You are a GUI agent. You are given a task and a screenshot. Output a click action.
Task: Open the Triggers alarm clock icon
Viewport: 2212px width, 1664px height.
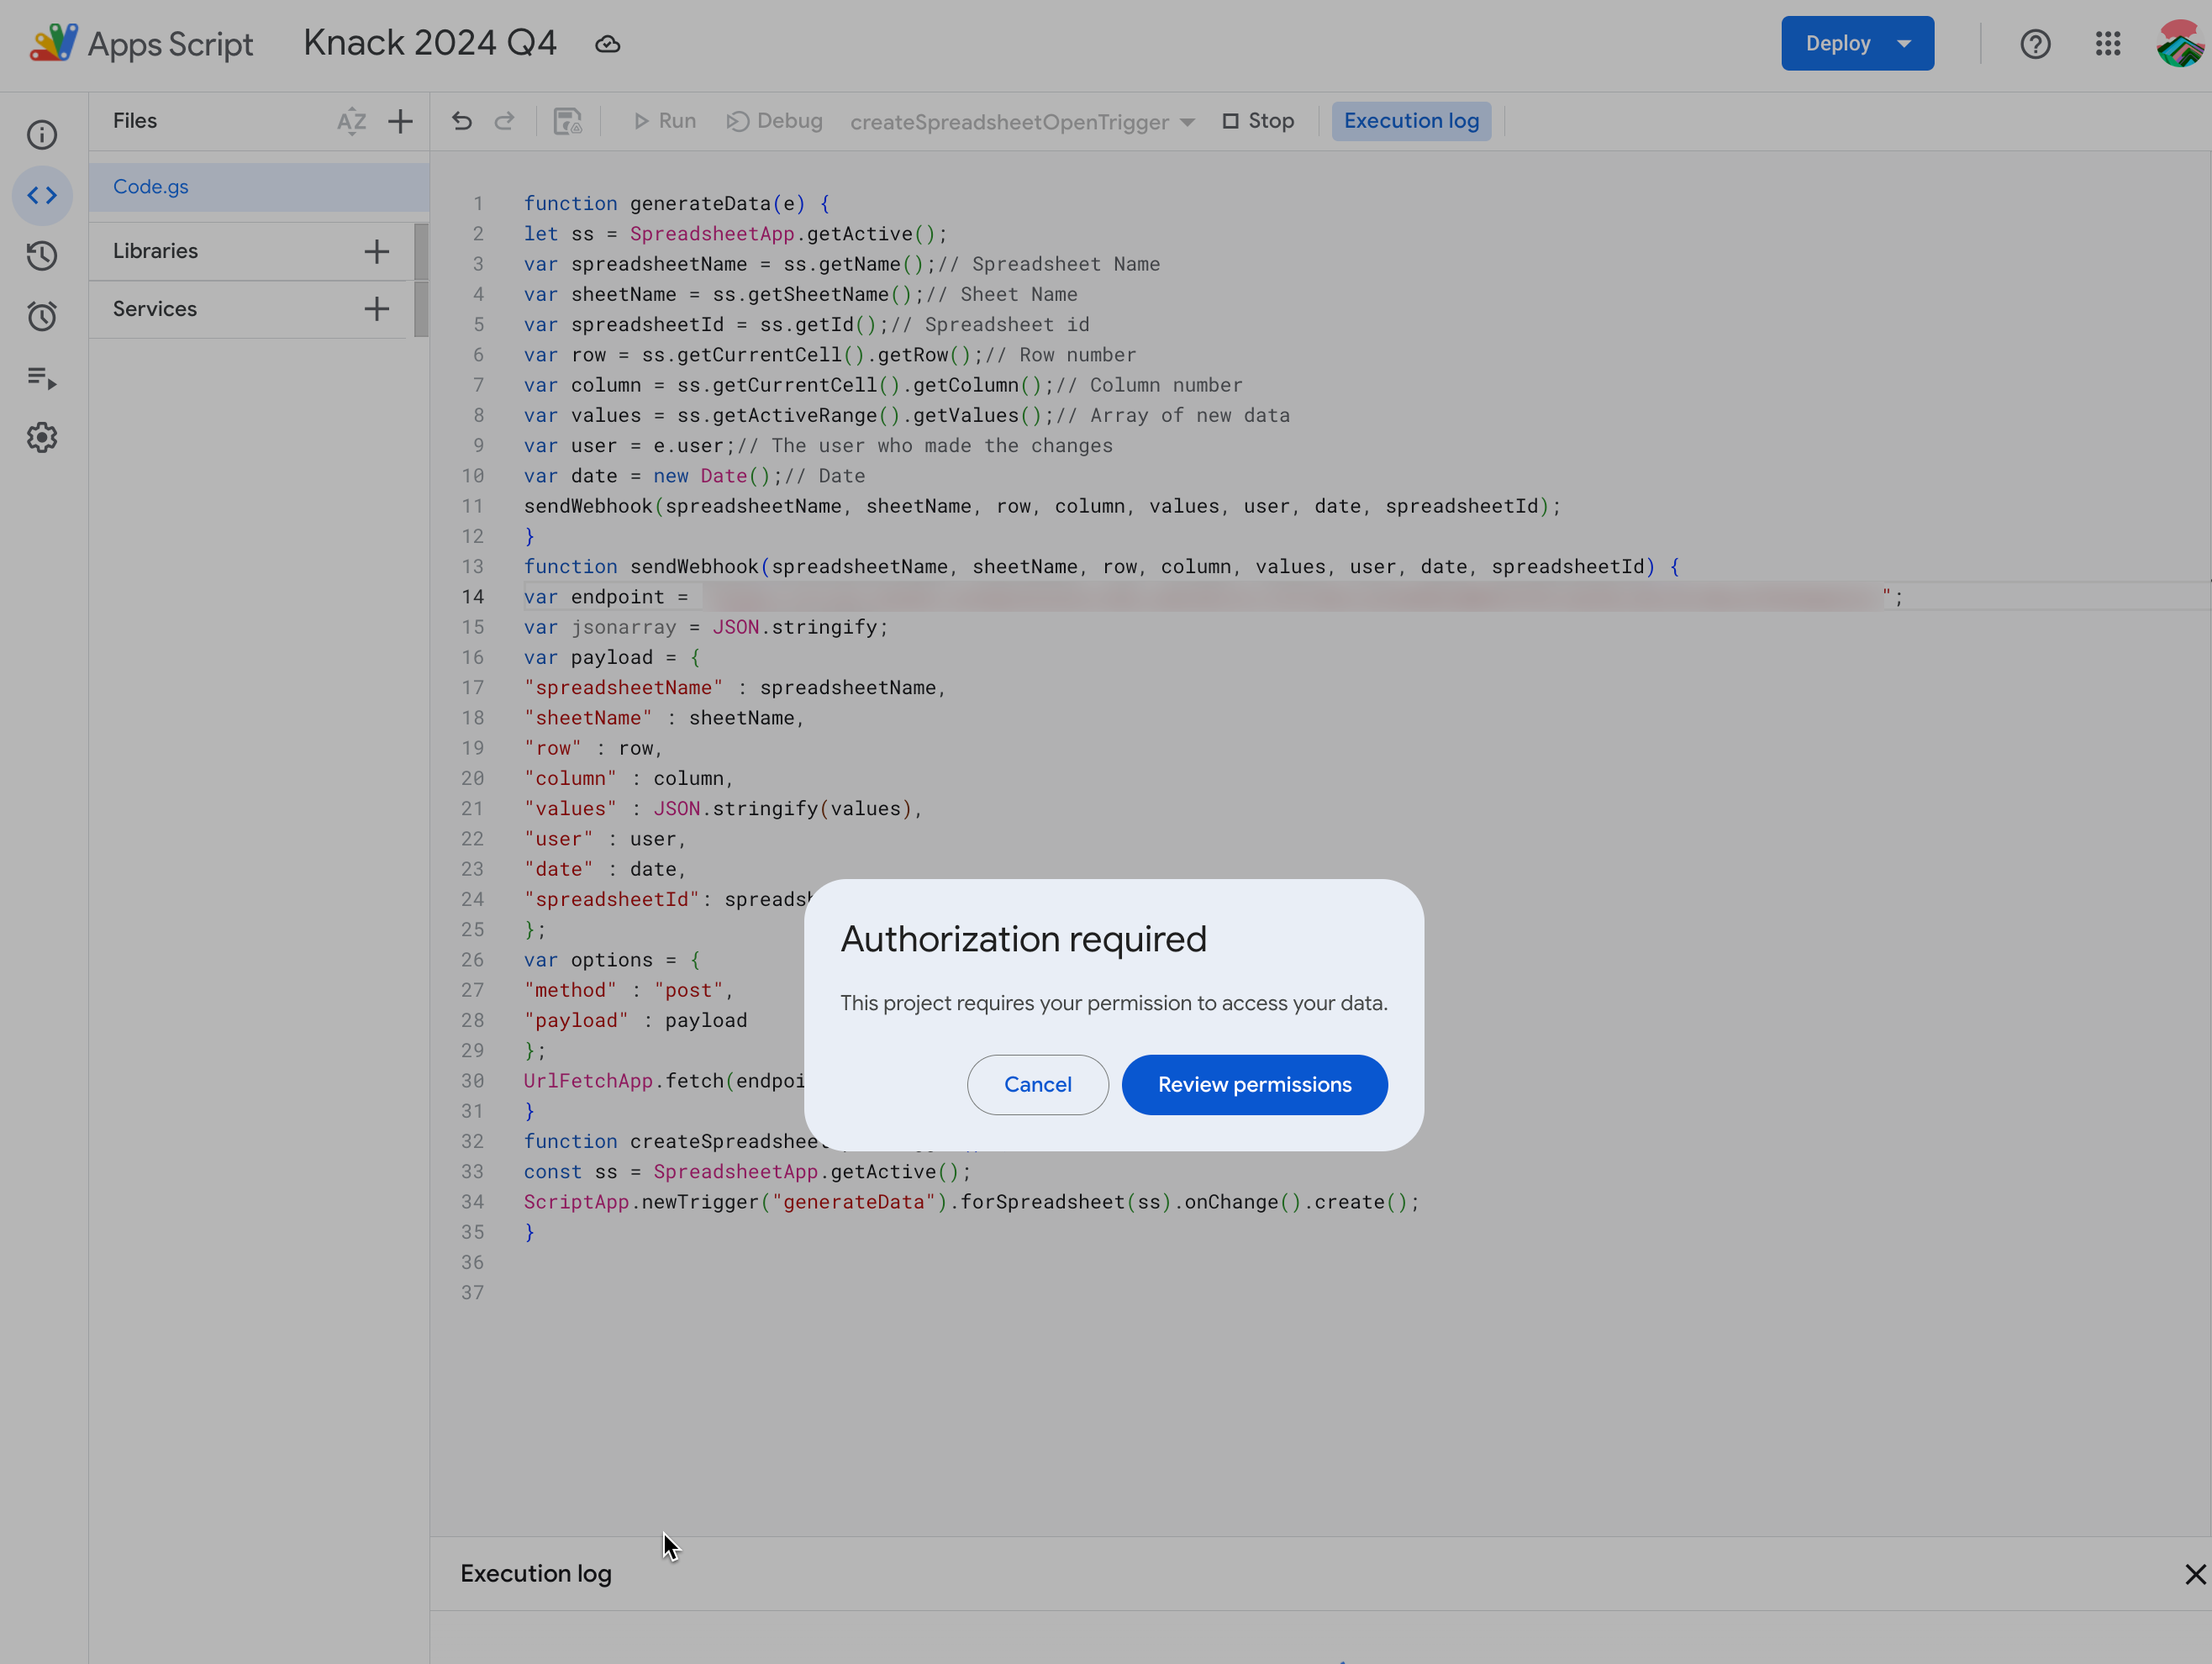click(42, 317)
